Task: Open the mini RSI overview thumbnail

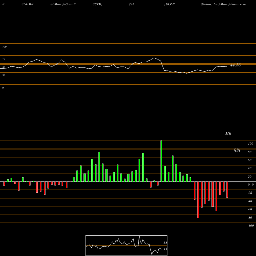Action: (126, 245)
